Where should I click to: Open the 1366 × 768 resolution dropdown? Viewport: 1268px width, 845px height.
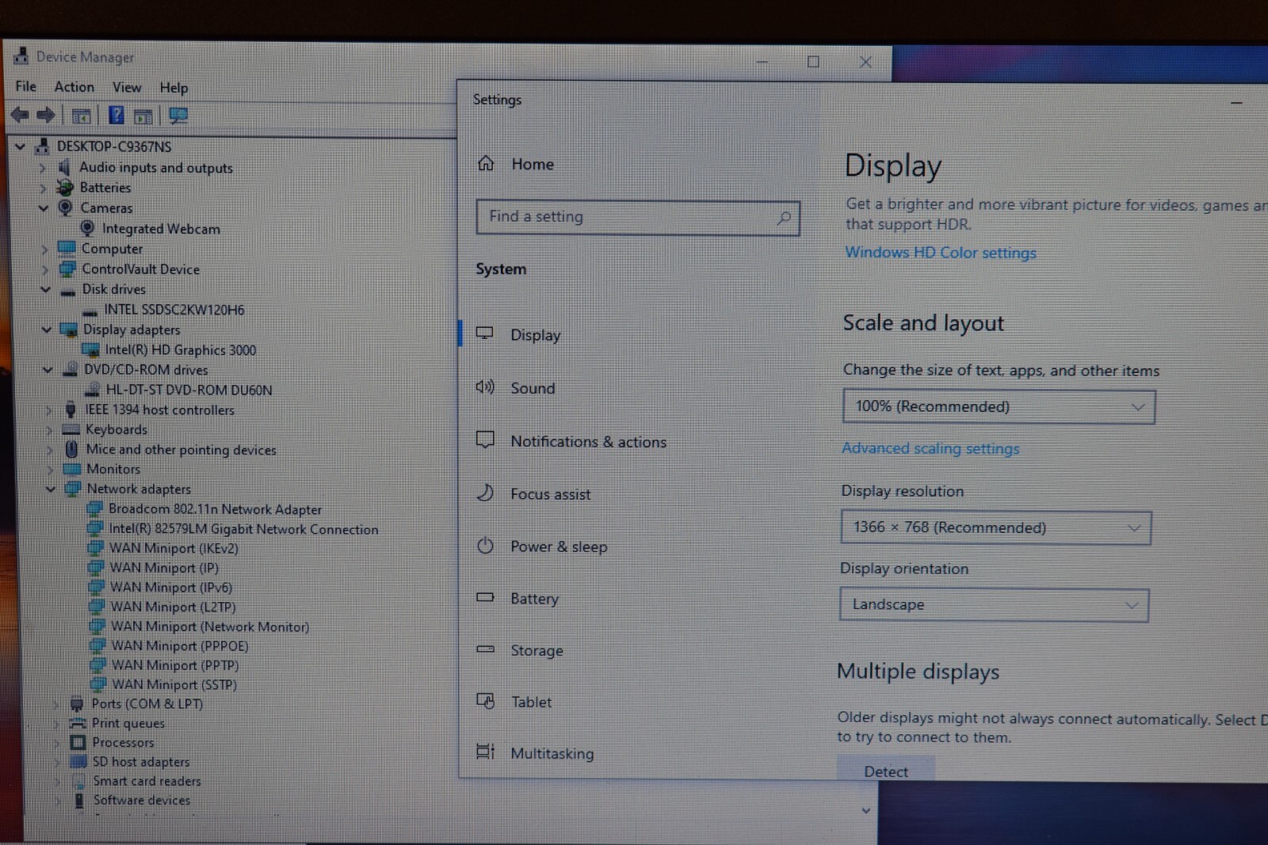click(996, 527)
